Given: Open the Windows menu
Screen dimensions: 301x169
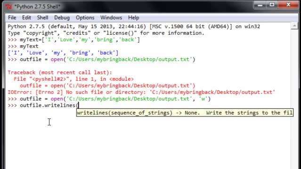Looking at the screenshot, I should coord(111,18).
